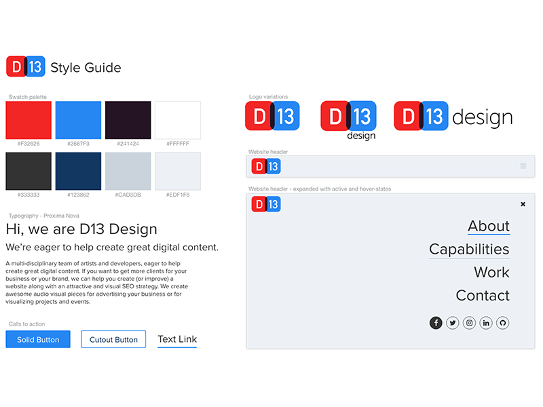Open the Work navigation item

(491, 272)
